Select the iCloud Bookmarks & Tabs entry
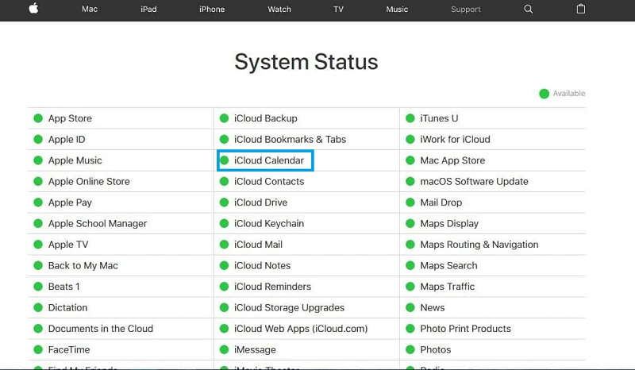 coord(290,140)
